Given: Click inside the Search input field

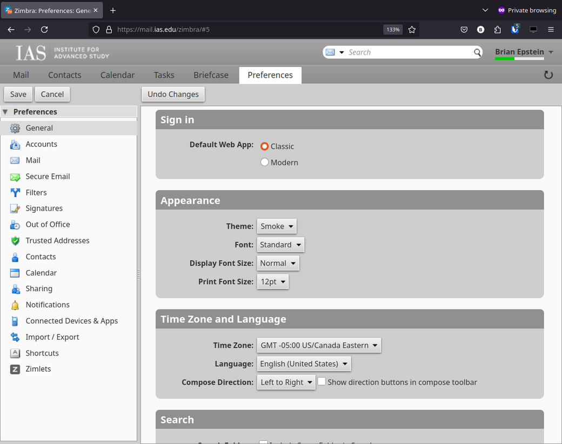Looking at the screenshot, I should (408, 52).
